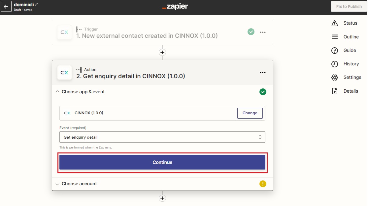Click Choose app & event green check

263,92
